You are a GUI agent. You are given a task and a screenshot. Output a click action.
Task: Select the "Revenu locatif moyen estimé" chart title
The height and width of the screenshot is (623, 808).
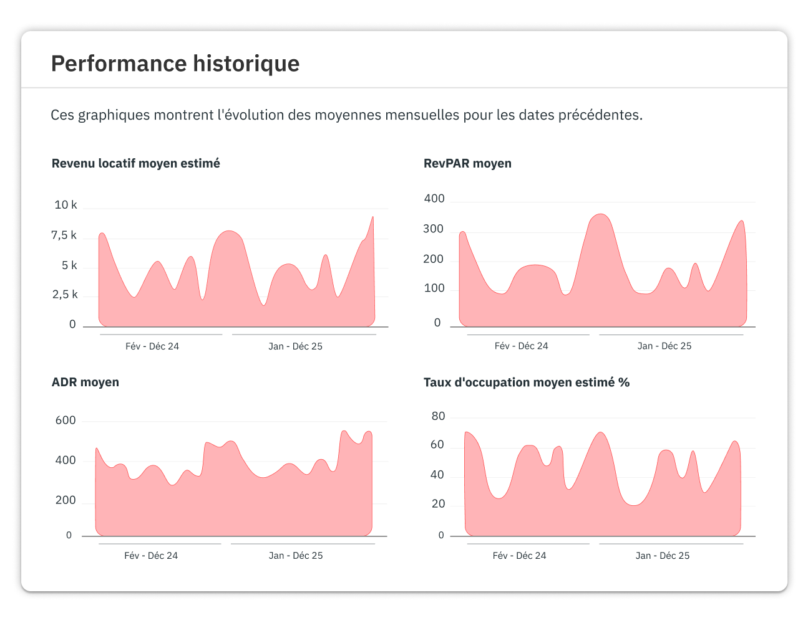pyautogui.click(x=136, y=163)
